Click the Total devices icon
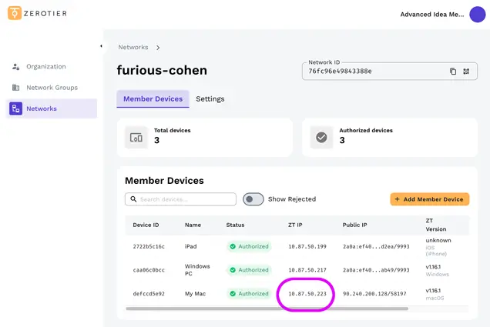490x327 pixels. click(x=136, y=138)
